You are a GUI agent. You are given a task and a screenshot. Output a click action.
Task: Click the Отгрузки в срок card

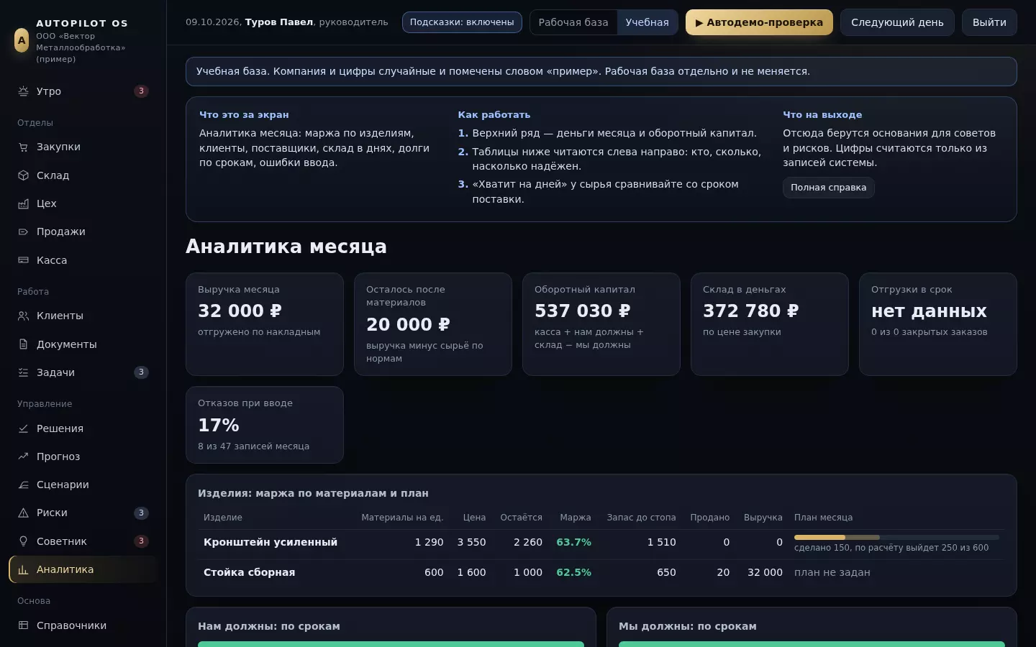938,324
